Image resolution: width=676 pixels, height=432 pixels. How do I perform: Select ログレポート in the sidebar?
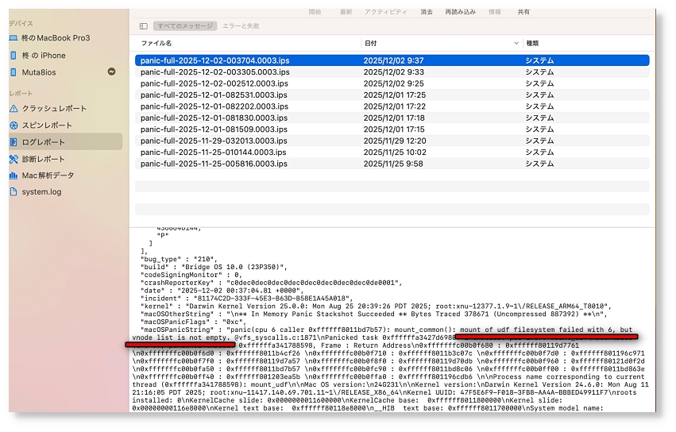[44, 142]
